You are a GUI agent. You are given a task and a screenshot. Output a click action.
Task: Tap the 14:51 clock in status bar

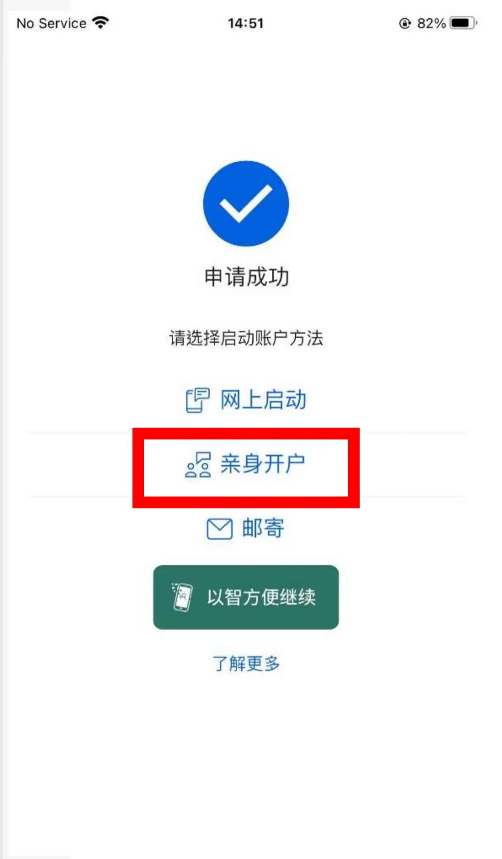click(x=245, y=23)
